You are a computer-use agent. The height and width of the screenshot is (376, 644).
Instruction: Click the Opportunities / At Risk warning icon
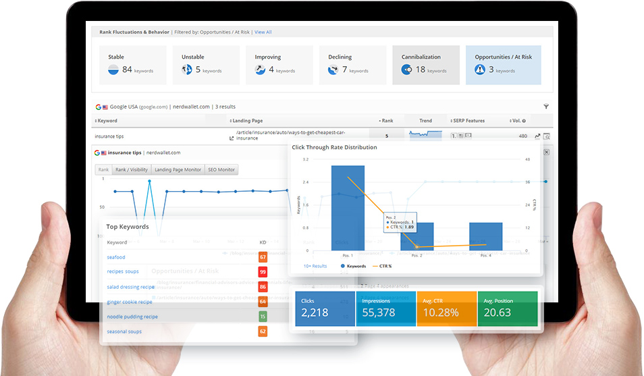point(480,70)
